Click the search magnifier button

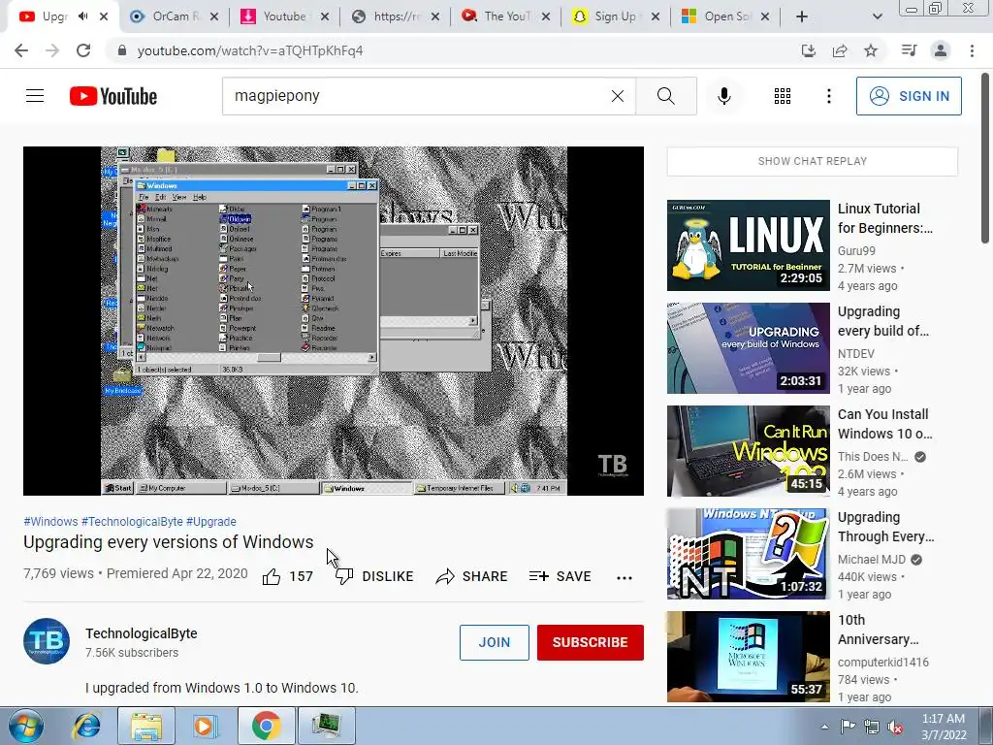(666, 96)
